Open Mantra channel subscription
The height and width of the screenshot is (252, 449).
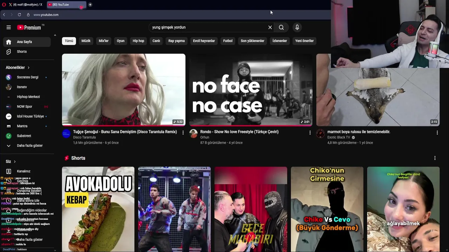tap(27, 126)
